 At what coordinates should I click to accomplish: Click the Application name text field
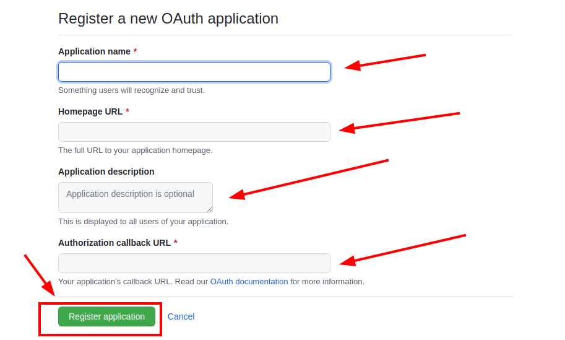coord(194,72)
